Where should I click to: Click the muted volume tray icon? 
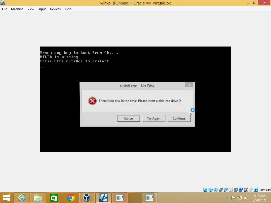pyautogui.click(x=246, y=198)
